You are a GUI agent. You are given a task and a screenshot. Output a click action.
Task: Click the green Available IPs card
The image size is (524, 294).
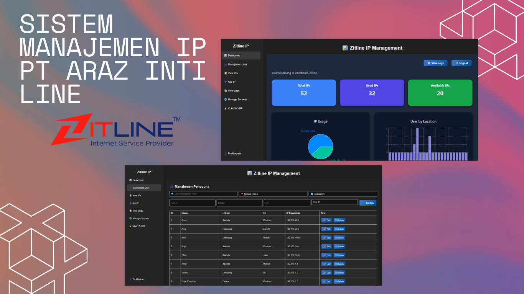point(440,93)
